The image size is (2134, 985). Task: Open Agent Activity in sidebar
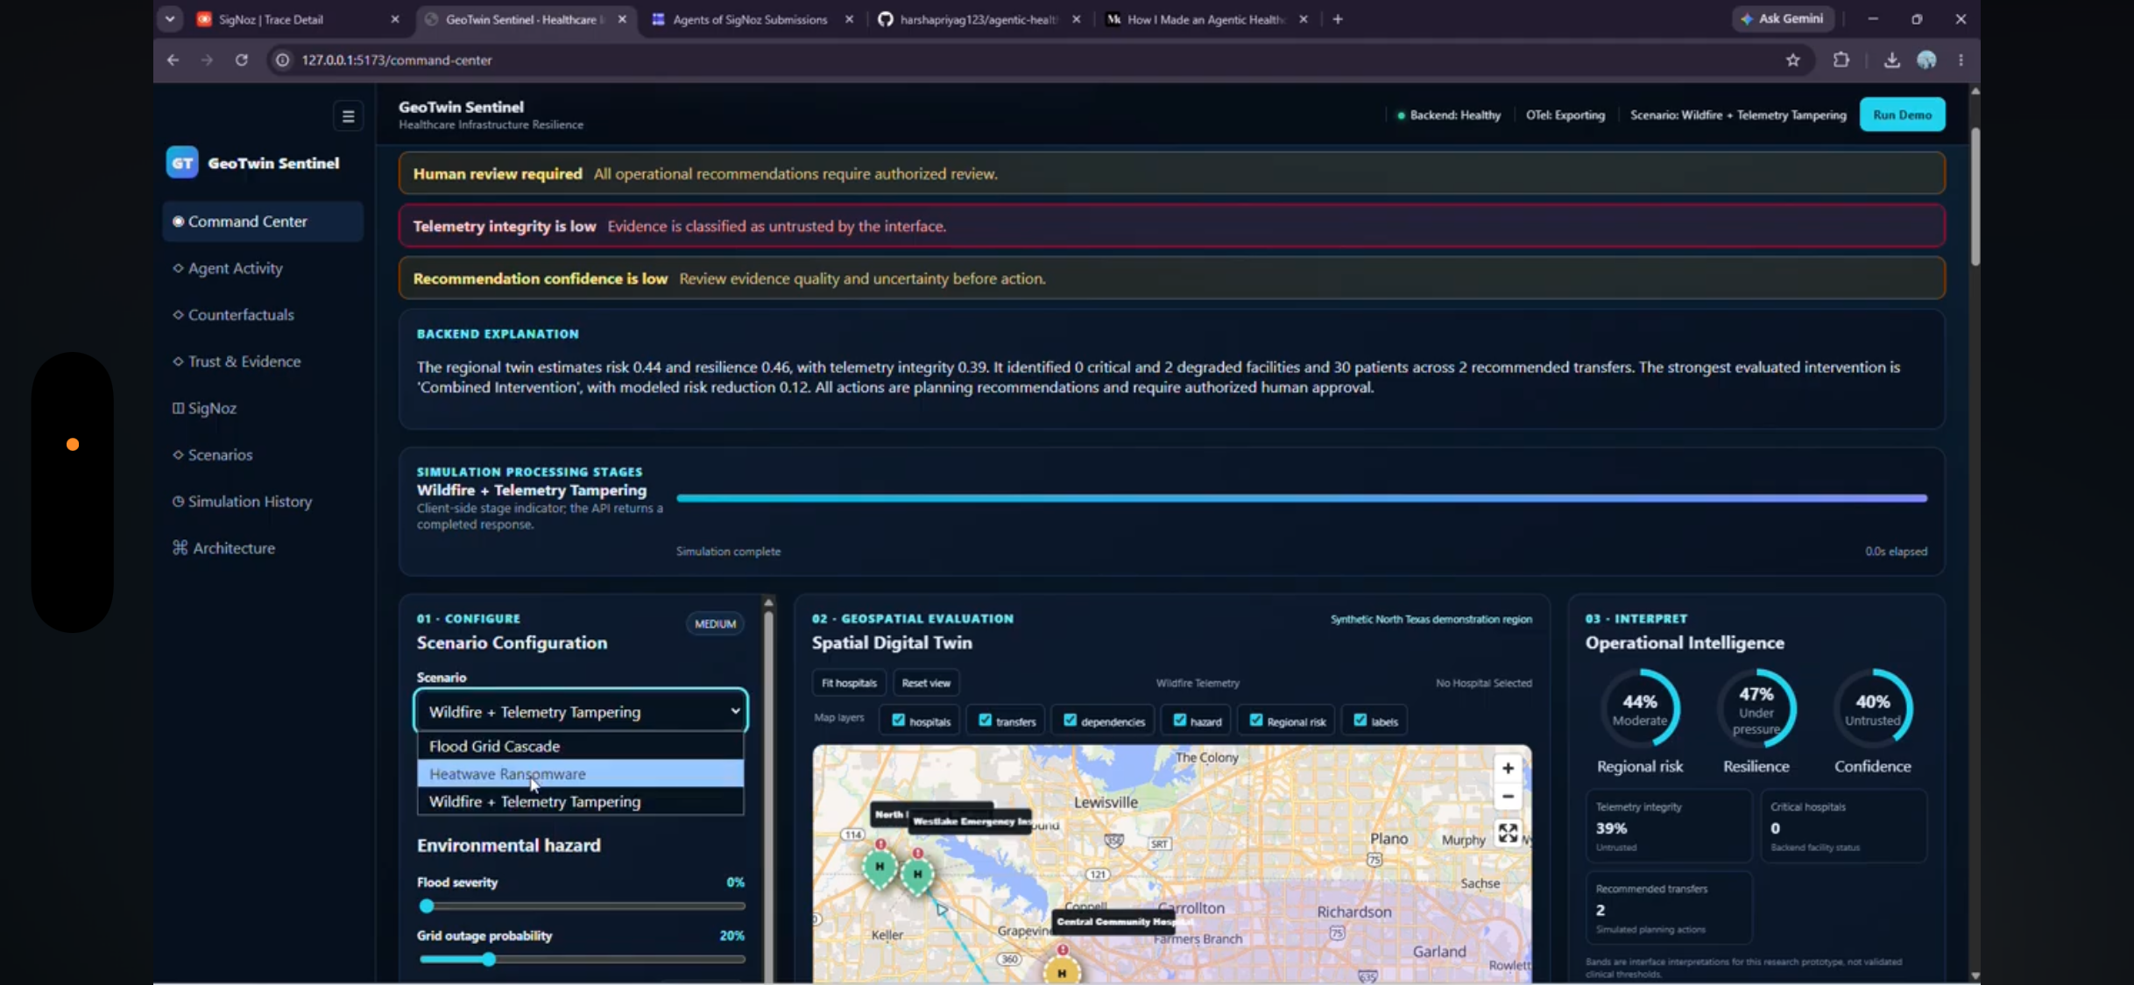point(263,268)
